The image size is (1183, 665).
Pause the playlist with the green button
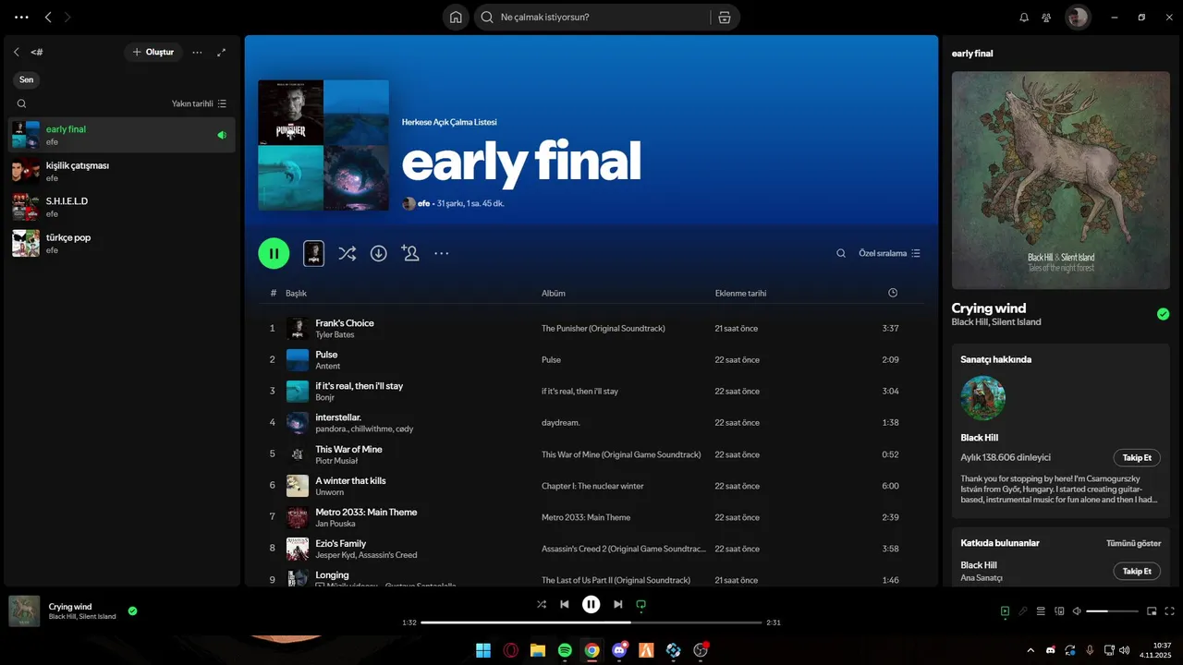pos(274,253)
